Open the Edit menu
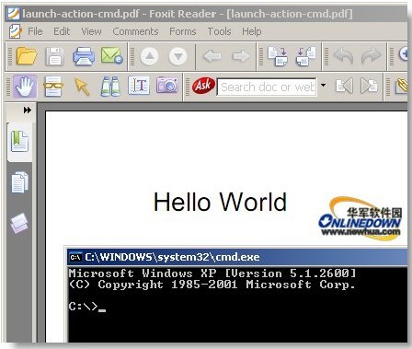The image size is (412, 349). click(62, 31)
